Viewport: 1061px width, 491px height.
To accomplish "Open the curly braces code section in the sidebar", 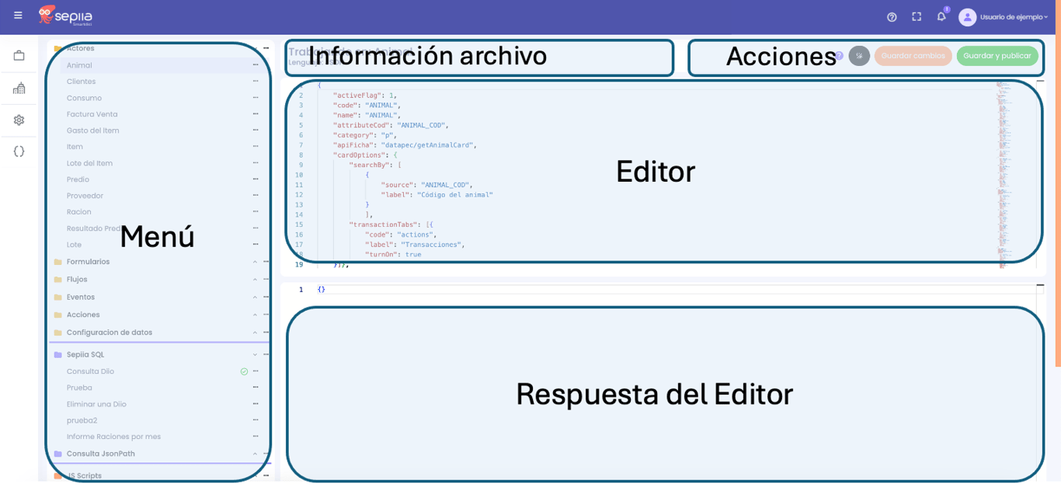I will click(x=19, y=151).
